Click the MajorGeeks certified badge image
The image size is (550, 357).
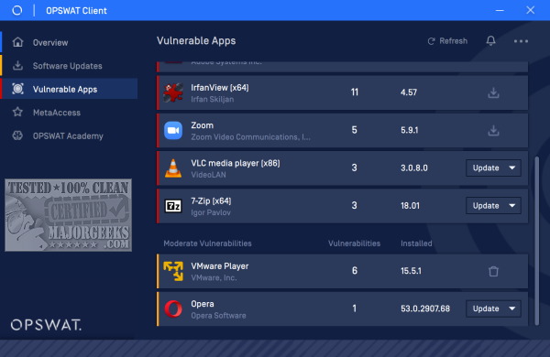[69, 215]
